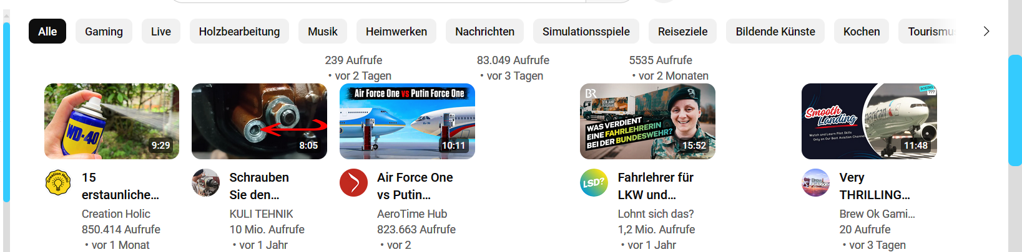Select the Live category chip
The image size is (1022, 252).
pos(161,31)
